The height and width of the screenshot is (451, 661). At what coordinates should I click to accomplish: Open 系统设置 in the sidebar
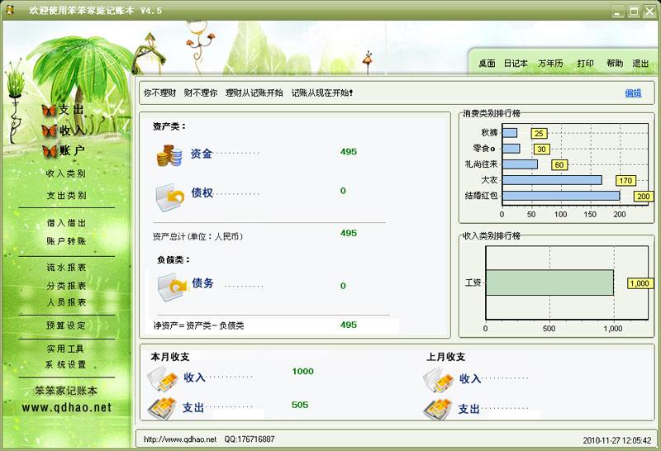pyautogui.click(x=66, y=364)
